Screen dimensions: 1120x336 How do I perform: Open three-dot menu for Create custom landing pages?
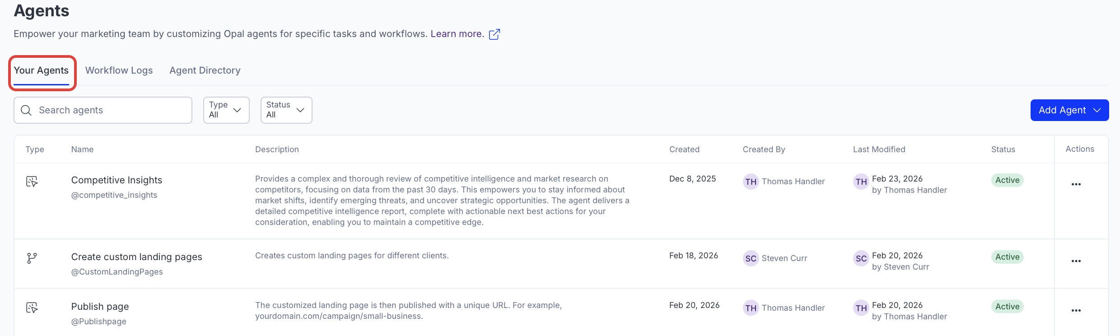[1076, 261]
